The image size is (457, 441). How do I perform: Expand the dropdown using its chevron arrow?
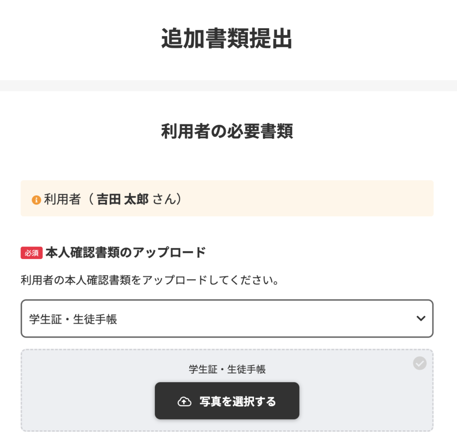pyautogui.click(x=420, y=318)
